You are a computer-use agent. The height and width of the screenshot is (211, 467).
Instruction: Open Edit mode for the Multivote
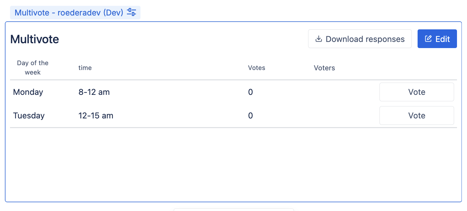coord(437,39)
